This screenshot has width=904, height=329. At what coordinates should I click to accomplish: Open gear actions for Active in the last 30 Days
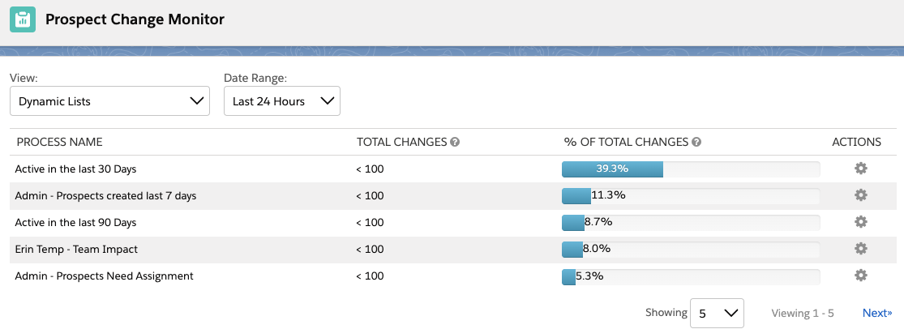tap(861, 169)
